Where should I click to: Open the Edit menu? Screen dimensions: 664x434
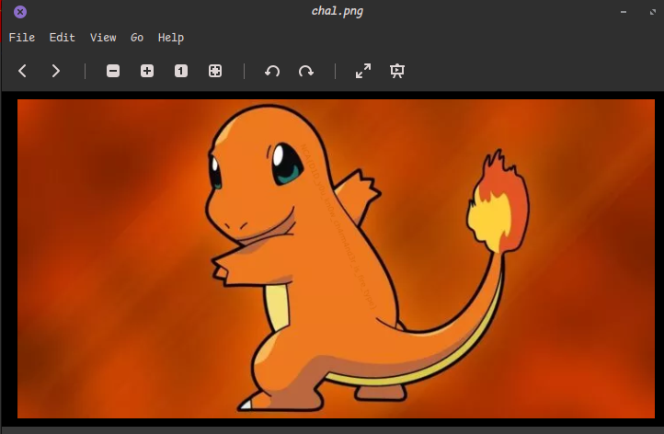click(63, 38)
